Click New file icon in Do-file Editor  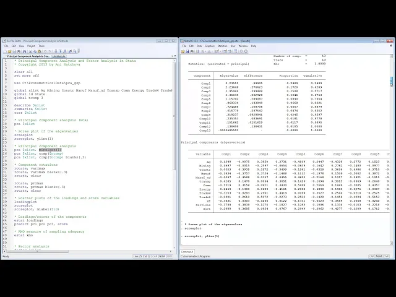pos(5,51)
